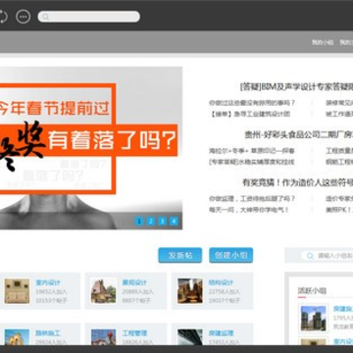Open headline [答疑]BIM及声学设计专家答疑
Image resolution: width=353 pixels, height=353 pixels.
click(x=296, y=87)
